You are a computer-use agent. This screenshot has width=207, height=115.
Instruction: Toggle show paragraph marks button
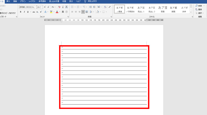point(110,7)
